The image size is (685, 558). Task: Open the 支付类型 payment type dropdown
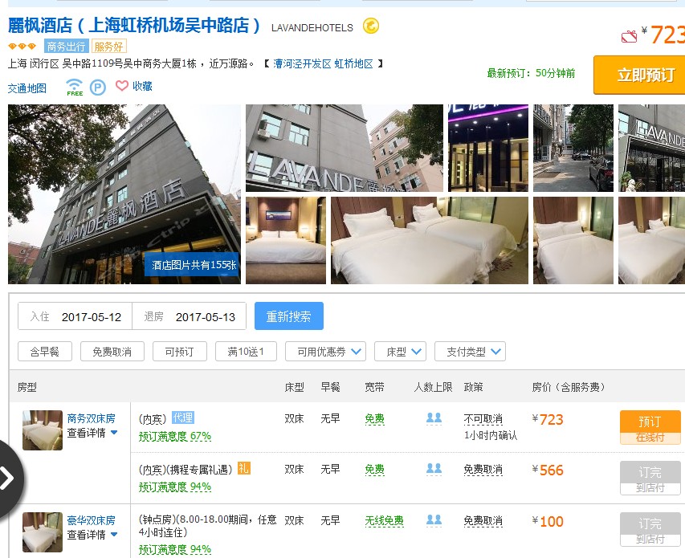[x=470, y=352]
